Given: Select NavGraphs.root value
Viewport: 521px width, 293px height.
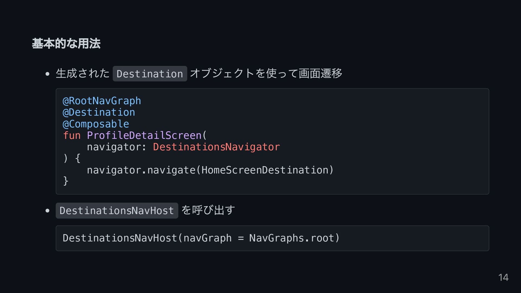Looking at the screenshot, I should (x=292, y=238).
